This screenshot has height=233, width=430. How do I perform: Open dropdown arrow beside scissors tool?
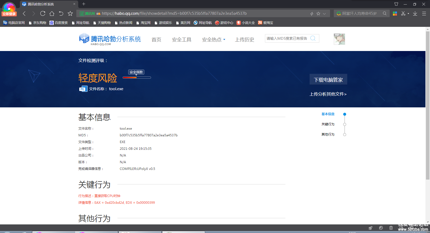pos(408,13)
